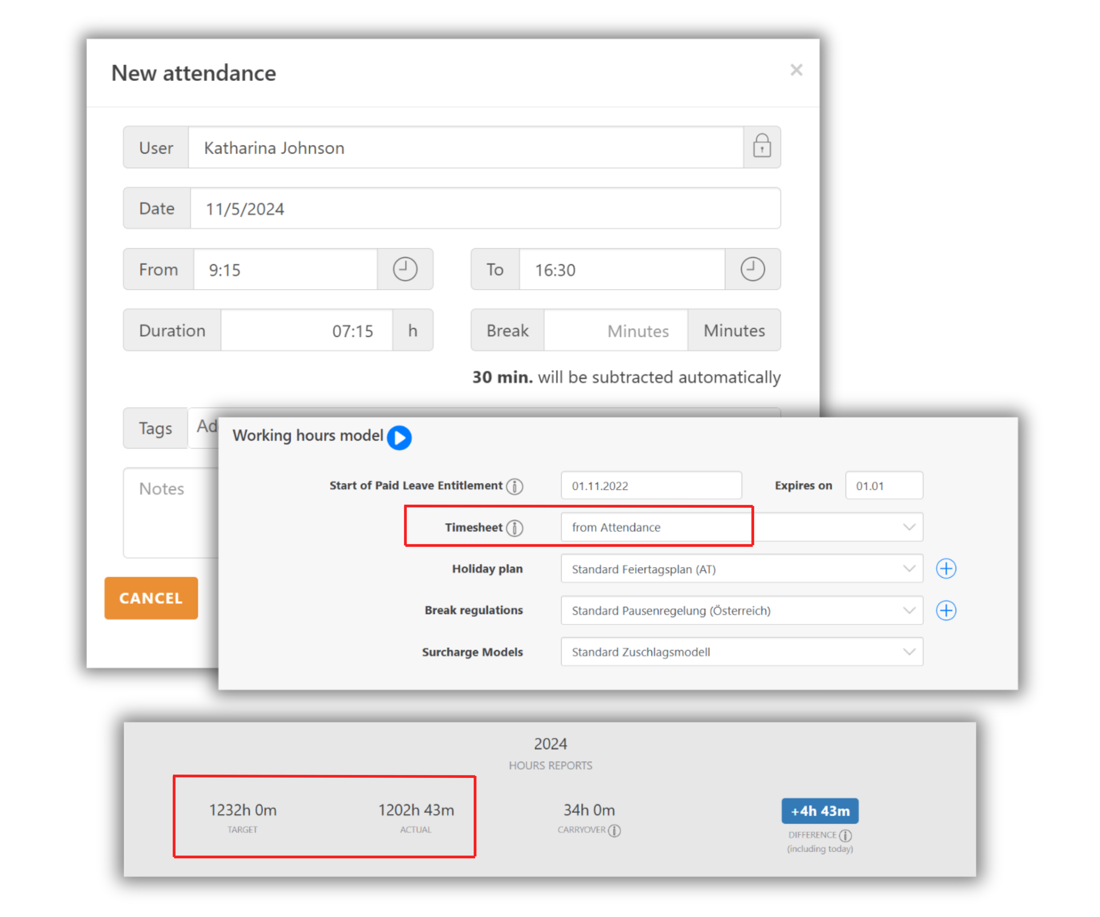
Task: Click the Break minutes input field
Action: (x=615, y=330)
